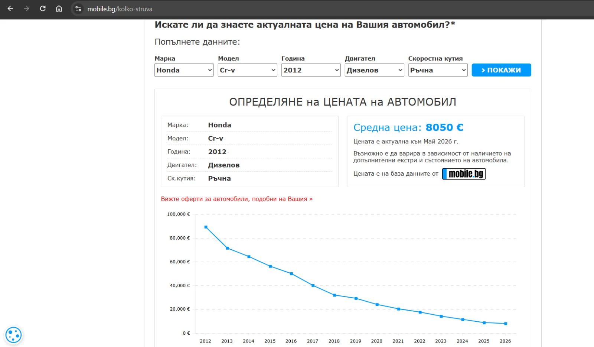Viewport: 594px width, 347px height.
Task: Click the mobile.bg logo badge
Action: [464, 174]
